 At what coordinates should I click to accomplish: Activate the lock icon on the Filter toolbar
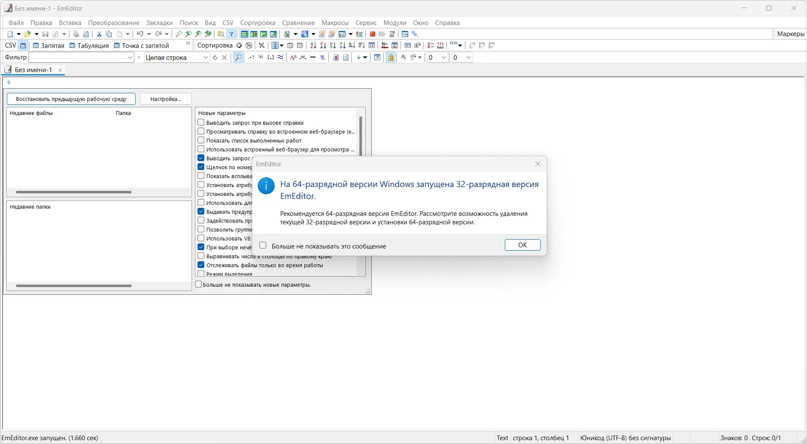click(390, 57)
